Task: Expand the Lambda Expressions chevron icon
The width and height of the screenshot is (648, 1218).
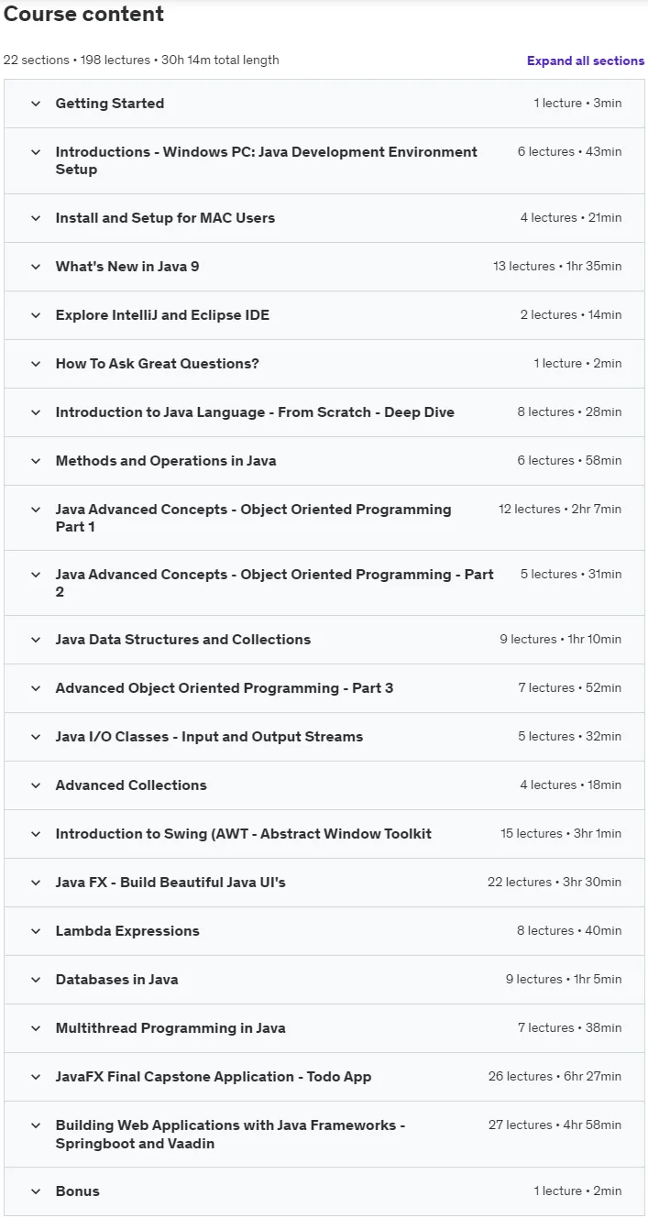Action: (x=36, y=931)
